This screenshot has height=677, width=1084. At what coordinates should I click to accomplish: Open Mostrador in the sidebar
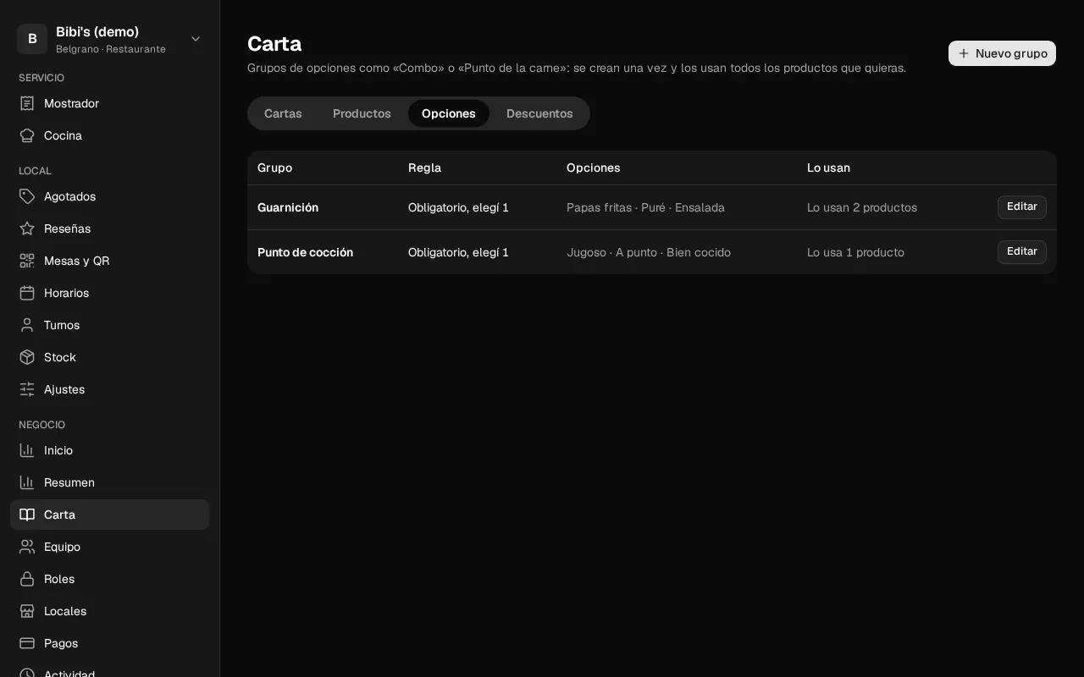click(110, 103)
